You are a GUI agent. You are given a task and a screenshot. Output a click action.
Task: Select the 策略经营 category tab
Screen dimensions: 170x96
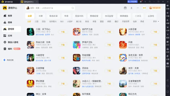94,16
